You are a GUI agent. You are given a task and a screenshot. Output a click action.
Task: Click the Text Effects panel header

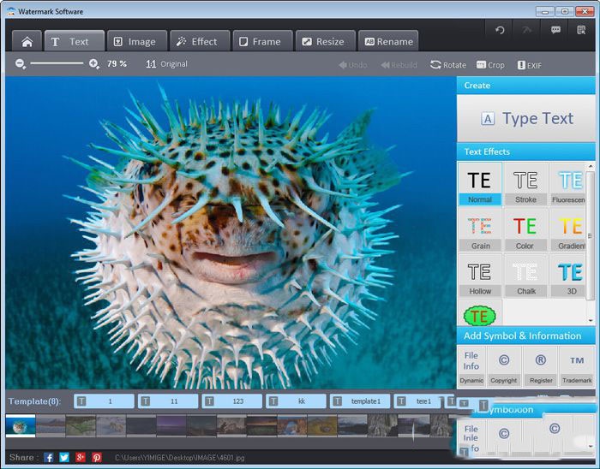pos(526,151)
